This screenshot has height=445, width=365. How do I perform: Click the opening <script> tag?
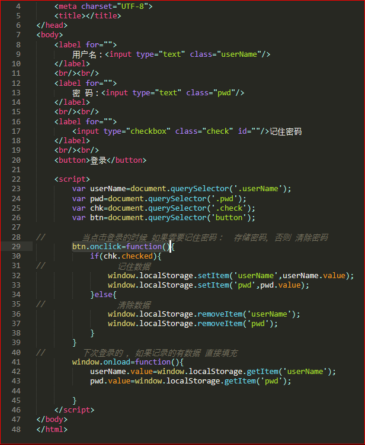click(x=72, y=179)
